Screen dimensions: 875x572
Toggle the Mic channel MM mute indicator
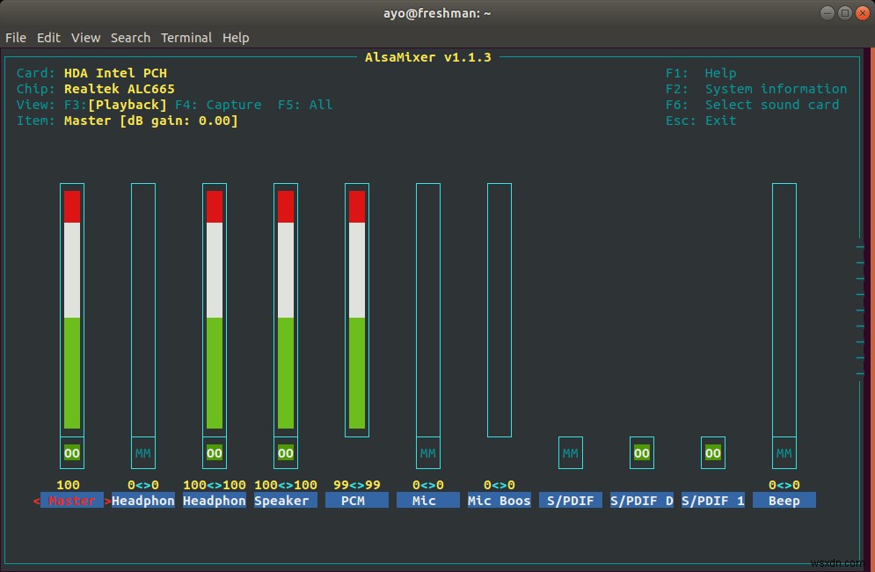tap(427, 452)
